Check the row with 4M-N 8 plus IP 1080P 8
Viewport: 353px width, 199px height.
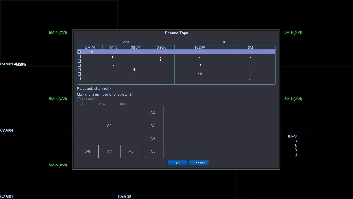click(x=79, y=65)
